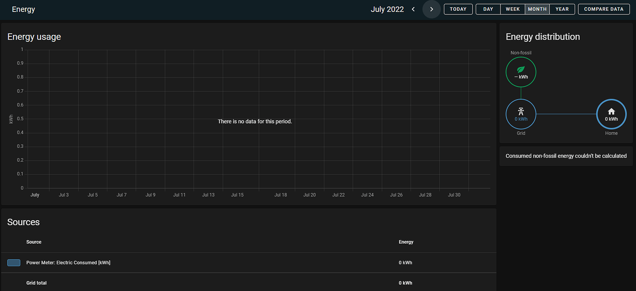Expand the July 2022 date selector
636x291 pixels.
tap(387, 9)
